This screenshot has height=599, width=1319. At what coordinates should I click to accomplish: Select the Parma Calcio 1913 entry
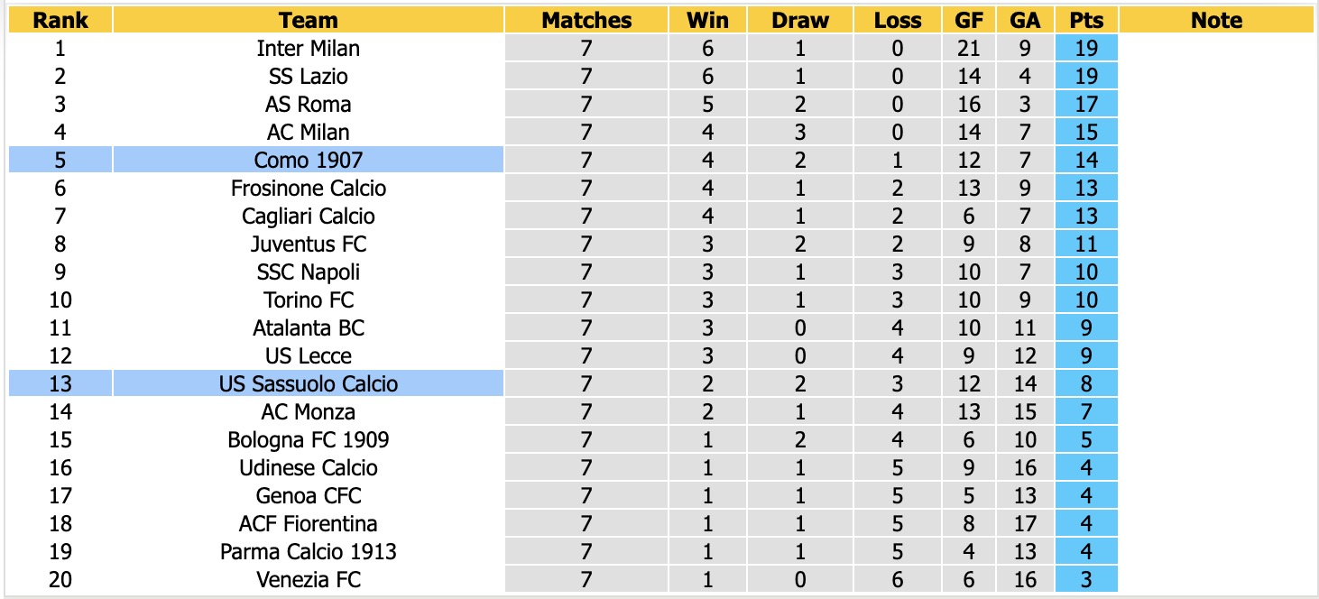309,551
